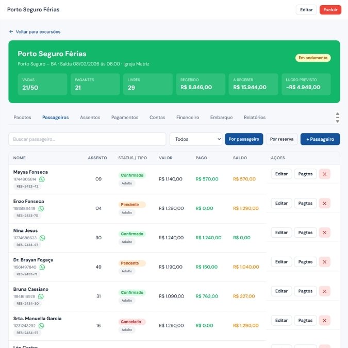
Task: Remove passenger Enzo Fonseca with X button
Action: (324, 203)
